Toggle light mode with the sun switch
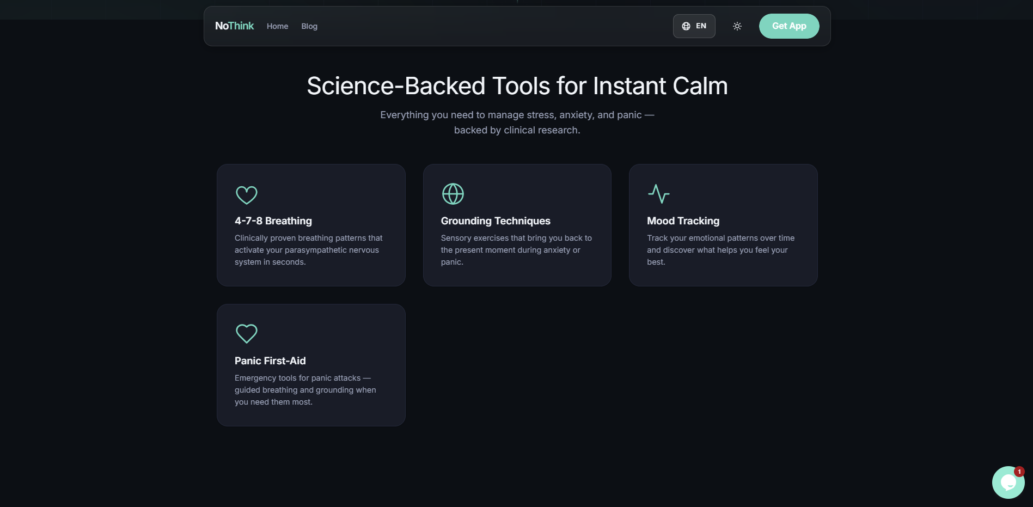1033x507 pixels. tap(737, 26)
